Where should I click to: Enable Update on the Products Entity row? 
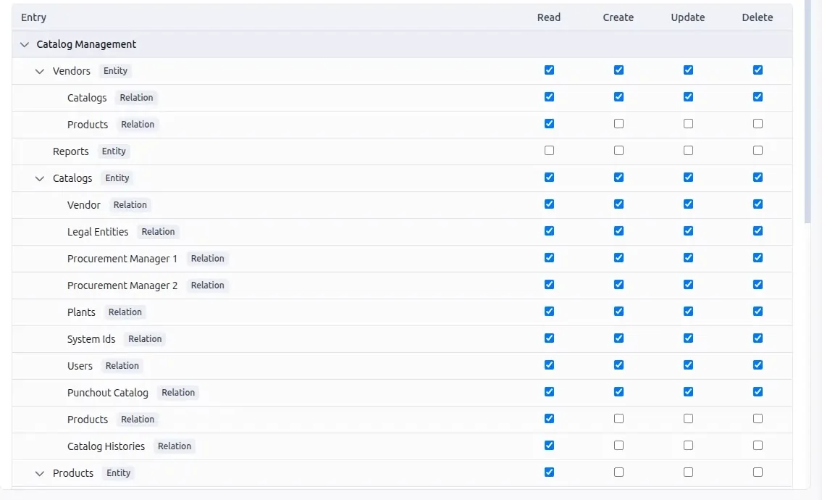click(x=688, y=472)
